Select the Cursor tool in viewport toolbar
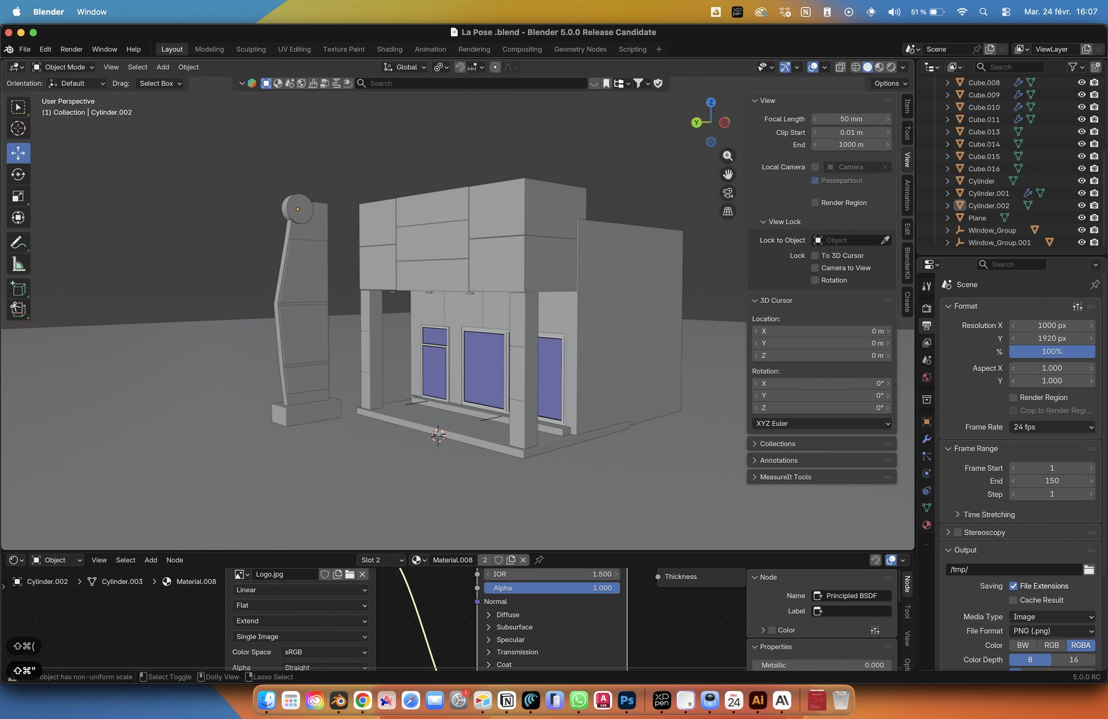1108x719 pixels. point(18,129)
